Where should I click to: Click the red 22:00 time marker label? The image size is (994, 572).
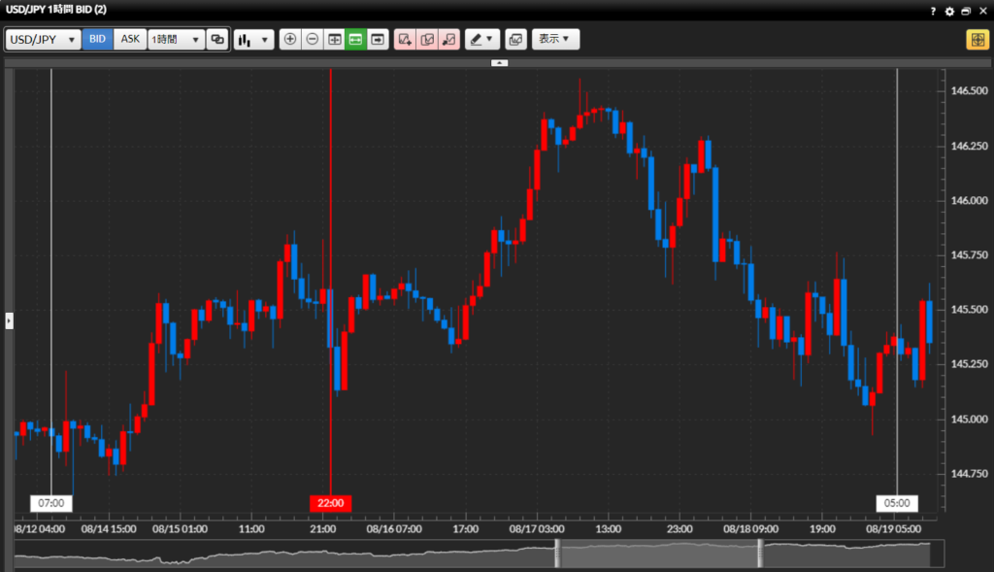(331, 503)
